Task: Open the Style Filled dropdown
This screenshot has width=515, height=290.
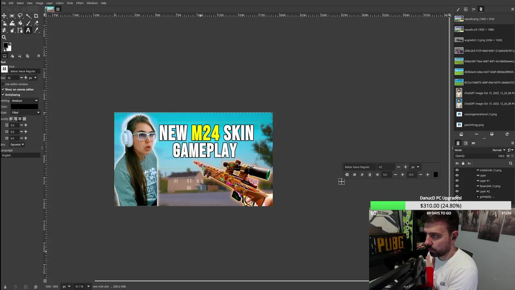Action: (26, 112)
